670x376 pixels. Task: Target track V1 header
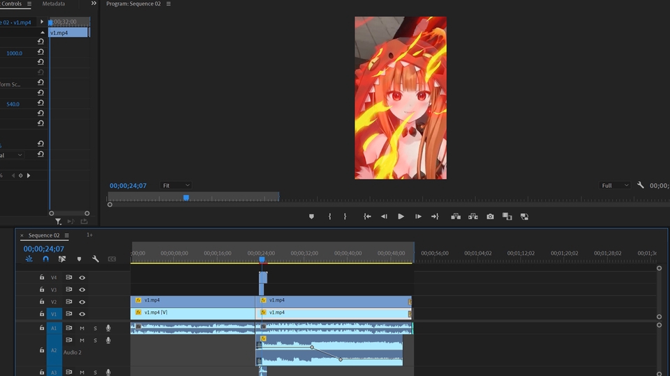coord(54,314)
